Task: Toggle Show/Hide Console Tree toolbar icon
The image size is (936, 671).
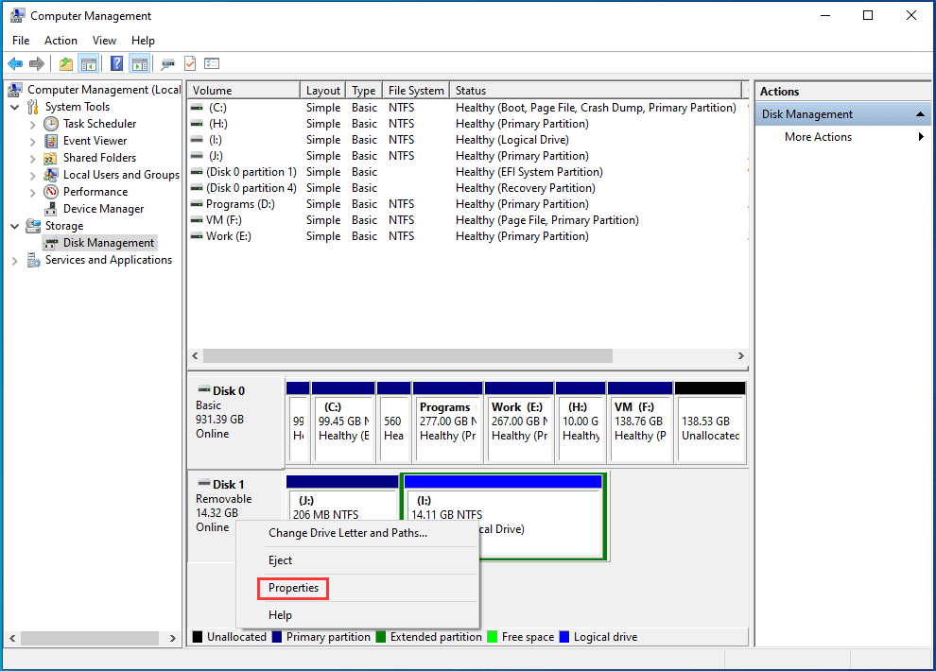Action: click(88, 63)
